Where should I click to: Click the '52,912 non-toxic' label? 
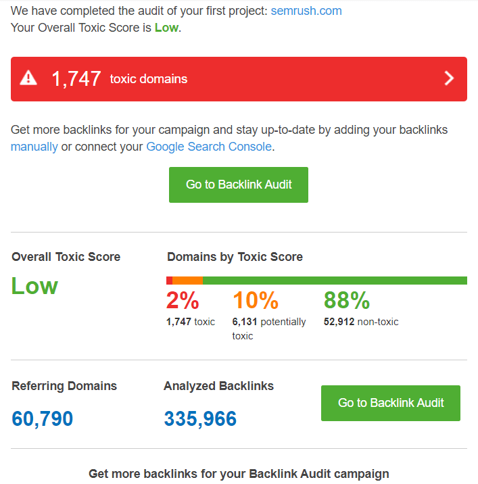point(360,322)
